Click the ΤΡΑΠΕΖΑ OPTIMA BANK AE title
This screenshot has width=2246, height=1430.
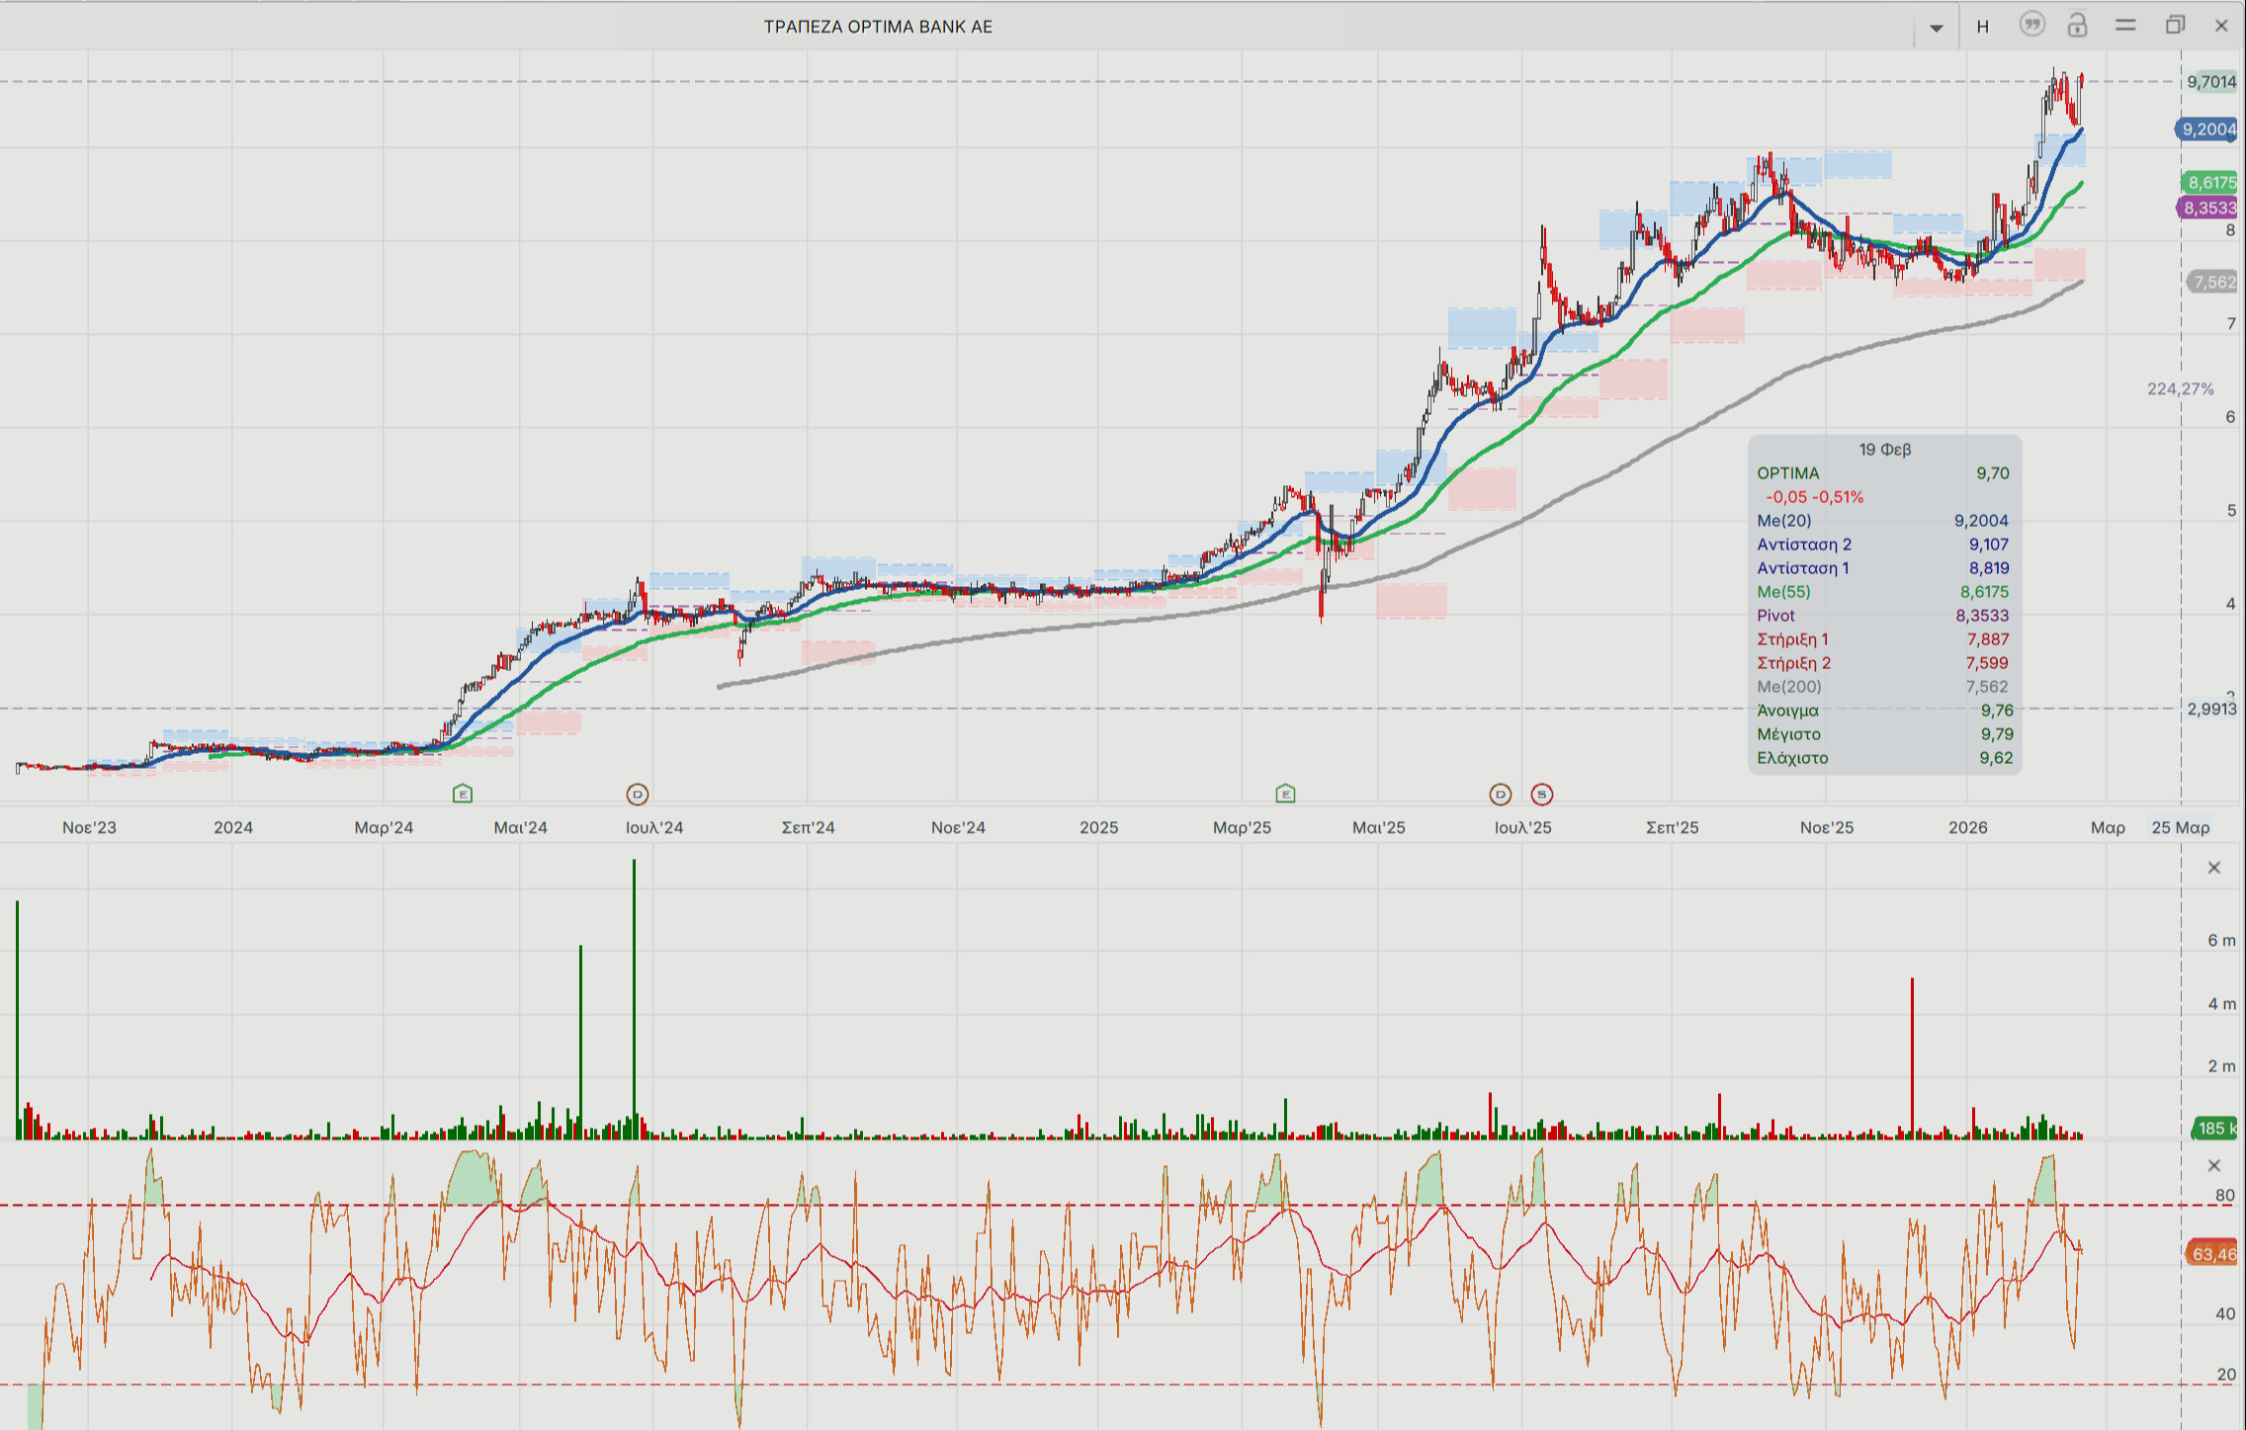coord(878,27)
